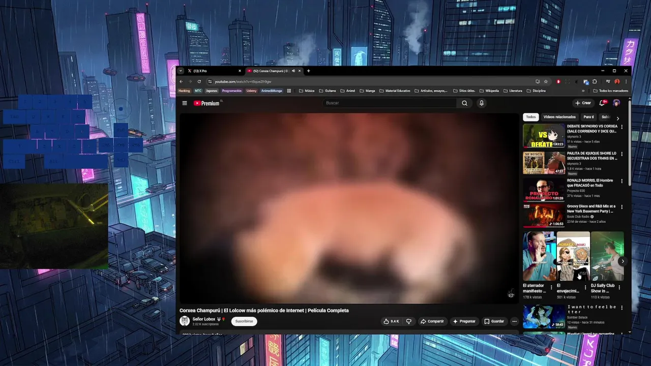Open install app icon in address bar
Image resolution: width=651 pixels, height=366 pixels.
(538, 81)
